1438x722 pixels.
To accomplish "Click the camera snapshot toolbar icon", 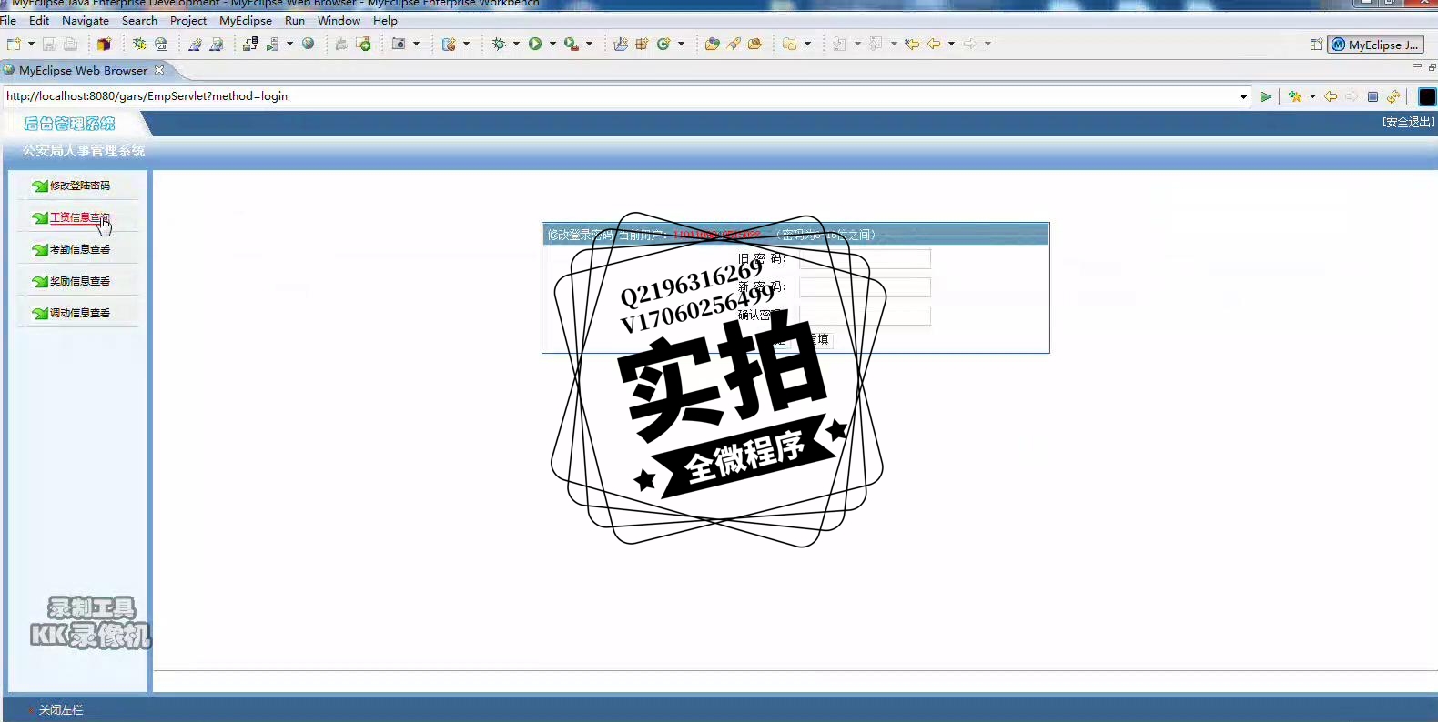I will [x=399, y=44].
